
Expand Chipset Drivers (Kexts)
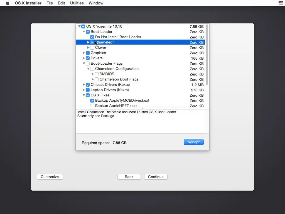click(x=84, y=85)
